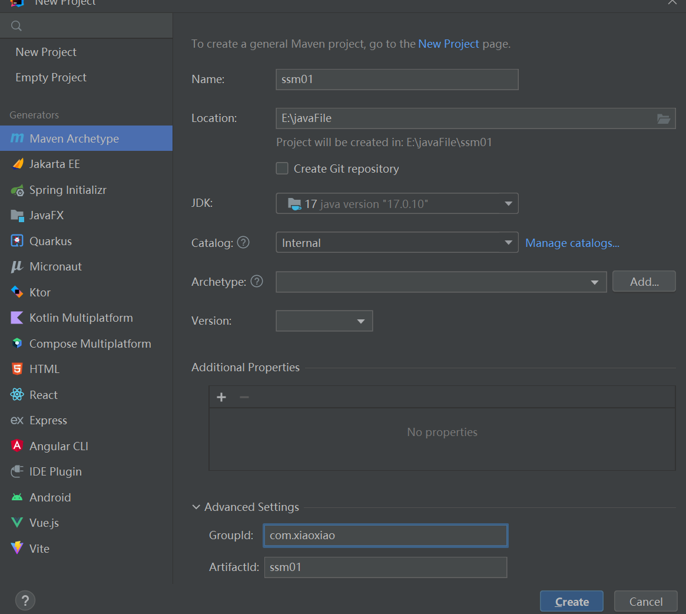Screen dimensions: 686x614
Task: Select Ktor generator label
Action: (x=40, y=292)
